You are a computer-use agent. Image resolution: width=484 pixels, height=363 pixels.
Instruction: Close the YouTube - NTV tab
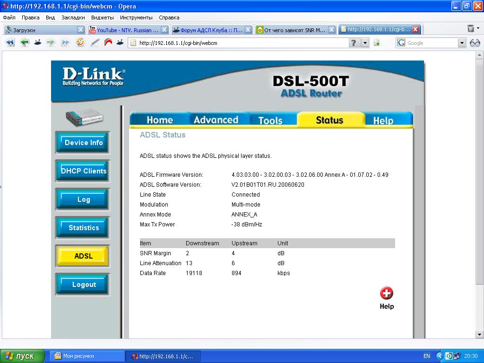(164, 30)
